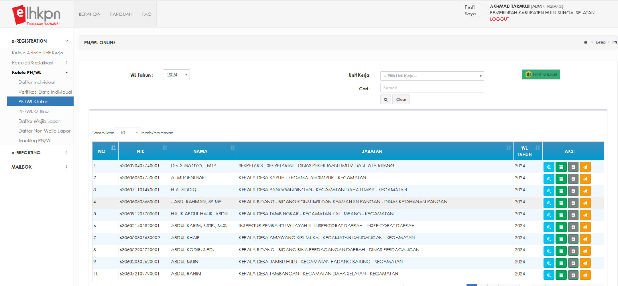Click the Print to Excel button
The image size is (618, 286).
(541, 74)
